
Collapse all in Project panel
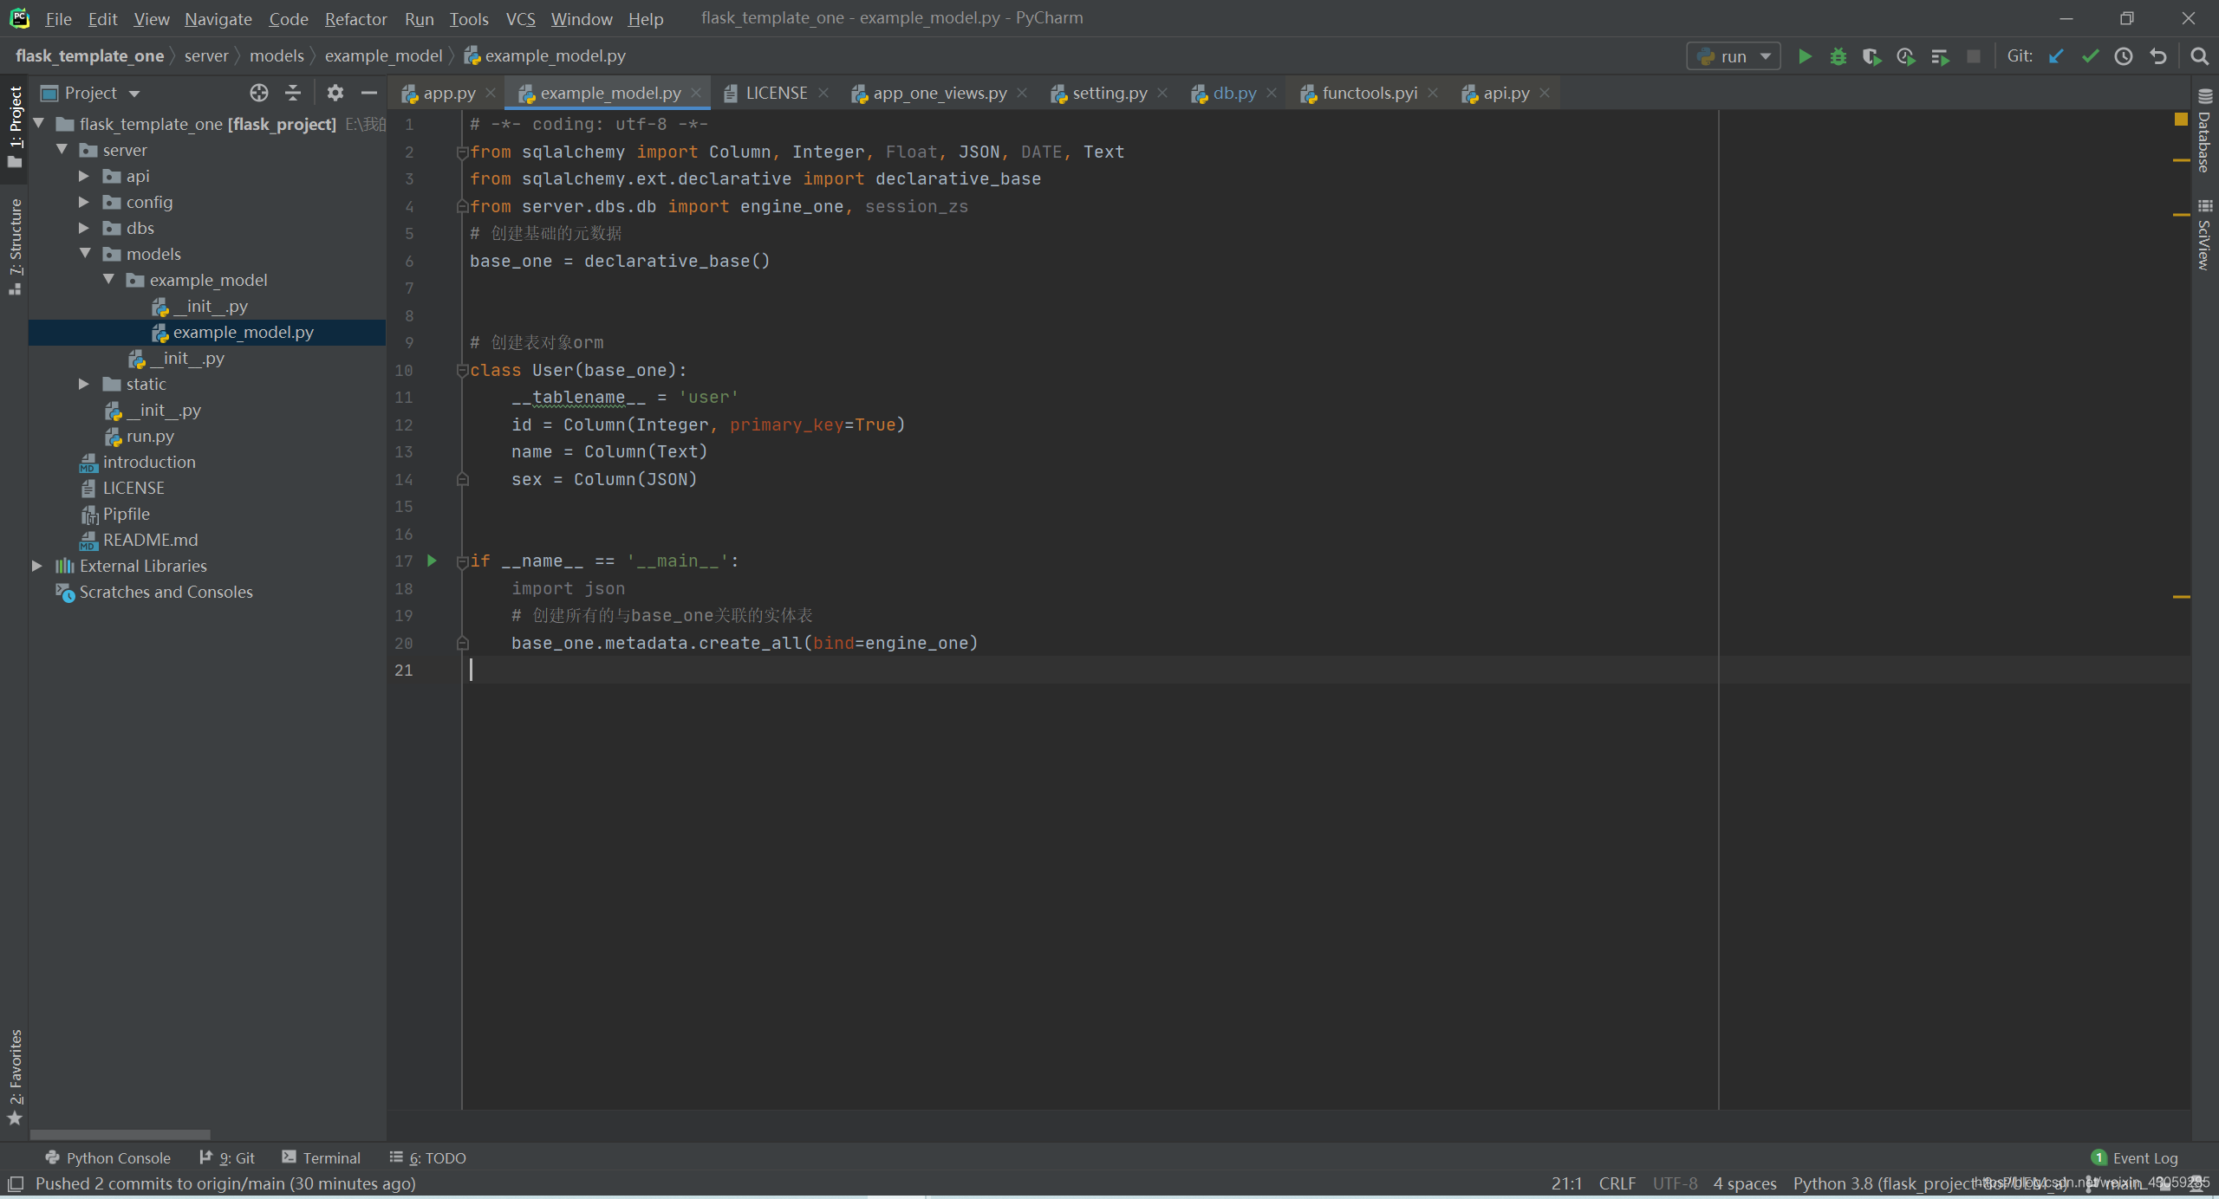(293, 93)
